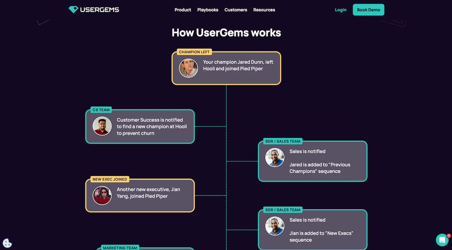Viewport: 452px width, 250px height.
Task: Click the CHAMPION LEFT label tag
Action: coord(194,52)
